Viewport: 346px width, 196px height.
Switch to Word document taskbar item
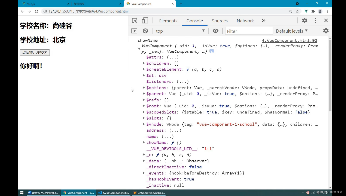(43, 193)
